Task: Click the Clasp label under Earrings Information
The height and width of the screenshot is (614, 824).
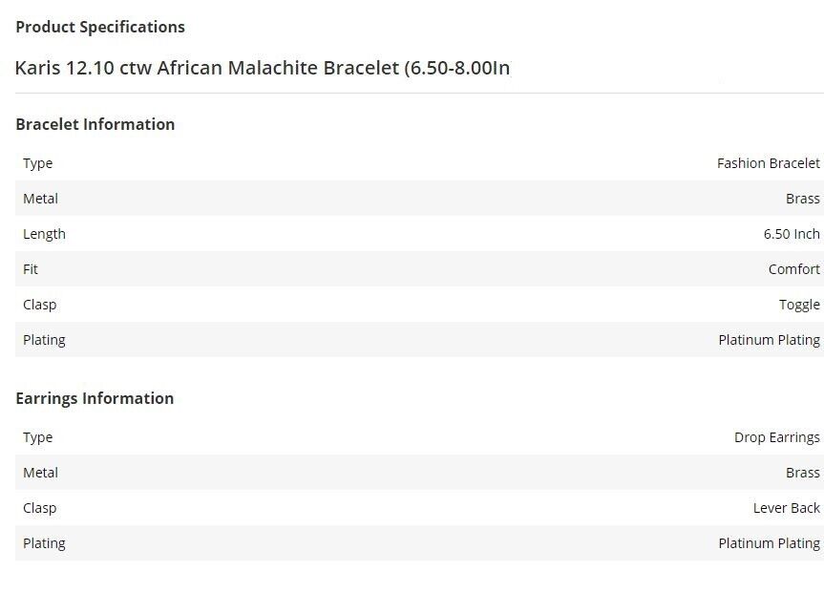Action: [40, 508]
